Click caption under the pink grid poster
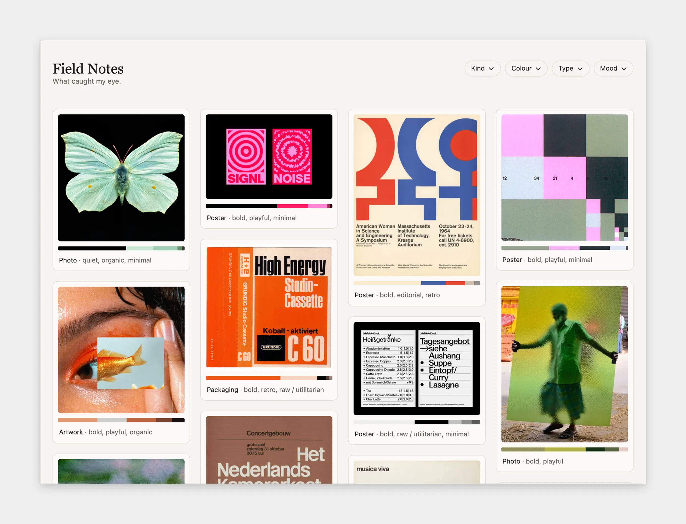 (547, 259)
